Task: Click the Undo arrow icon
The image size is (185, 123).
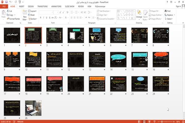Action: [10, 2]
